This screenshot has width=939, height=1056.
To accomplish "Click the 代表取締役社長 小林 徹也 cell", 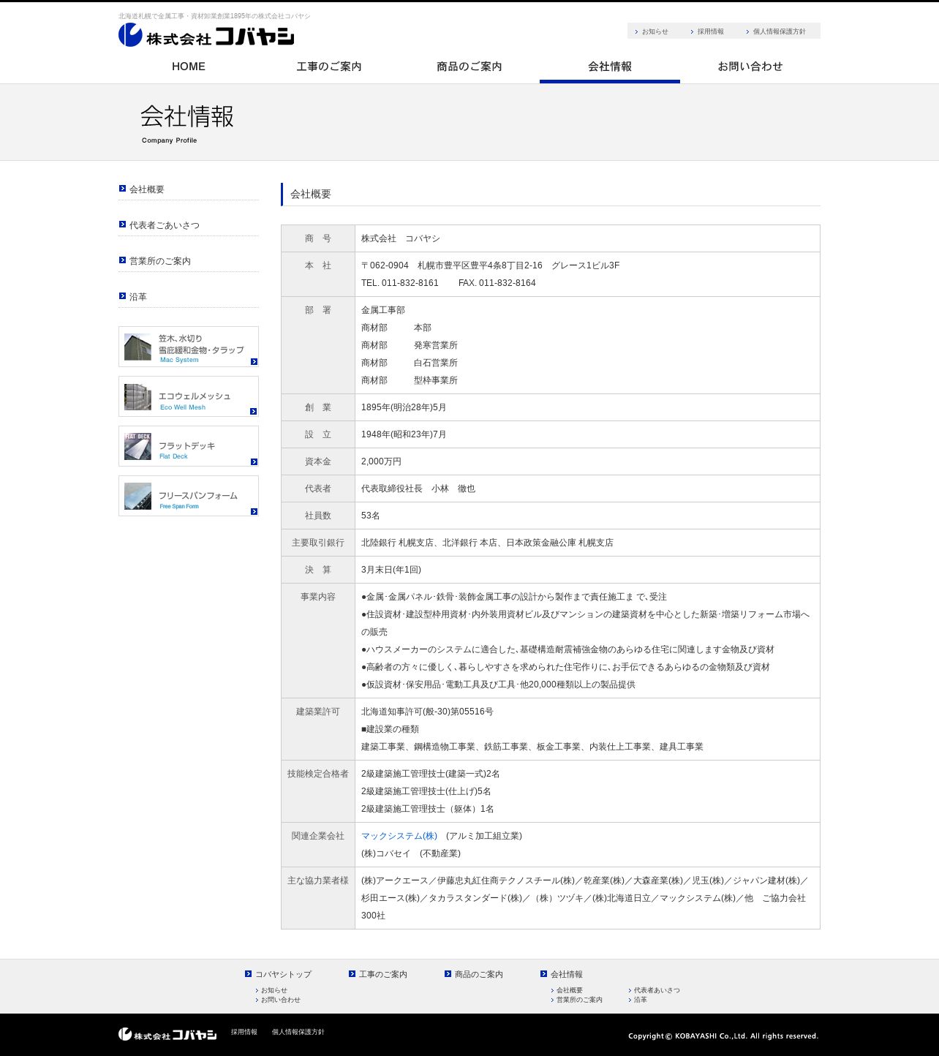I will (x=587, y=489).
